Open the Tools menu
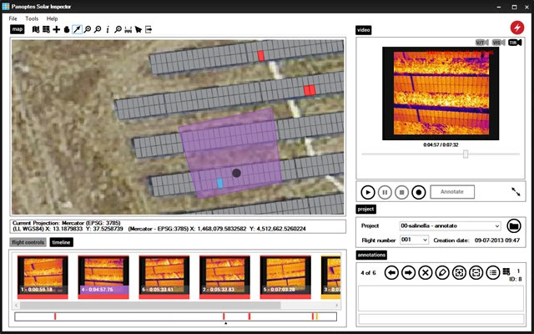Screen dimensions: 534x334 (x=32, y=18)
